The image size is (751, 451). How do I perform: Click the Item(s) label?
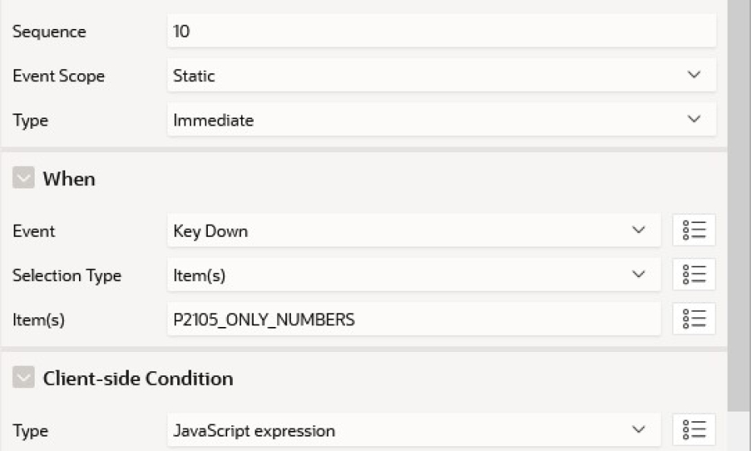click(39, 320)
